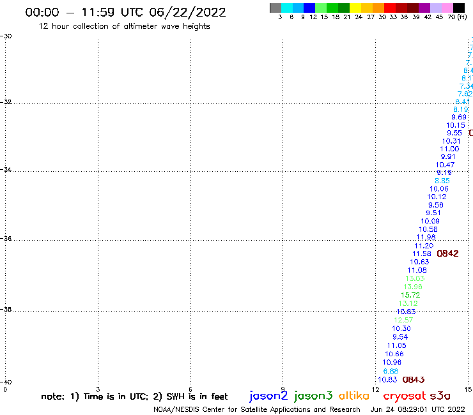The height and width of the screenshot is (415, 473).
Task: Select the wave height value 11.05
Action: (397, 345)
